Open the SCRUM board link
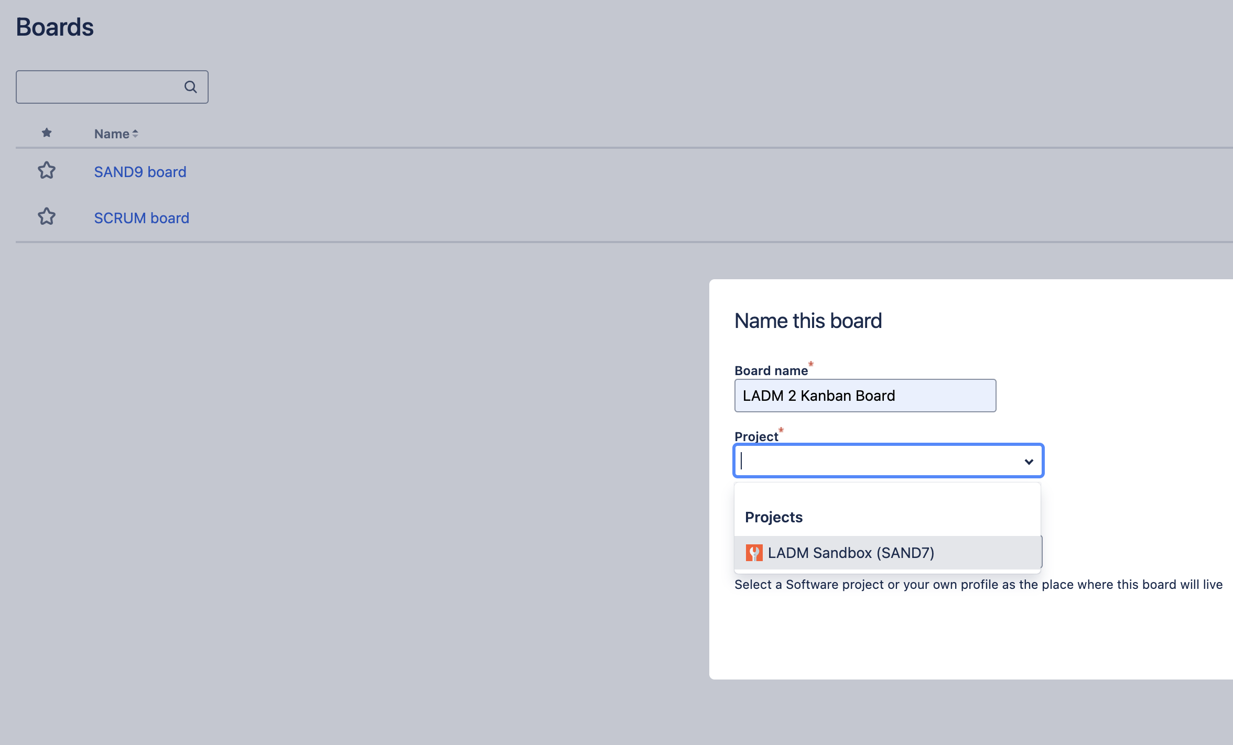The width and height of the screenshot is (1233, 745). [x=142, y=217]
